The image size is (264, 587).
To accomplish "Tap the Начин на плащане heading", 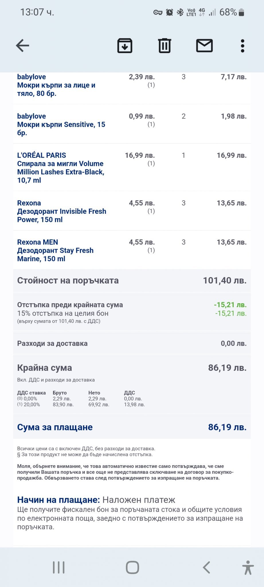I will coord(58,500).
